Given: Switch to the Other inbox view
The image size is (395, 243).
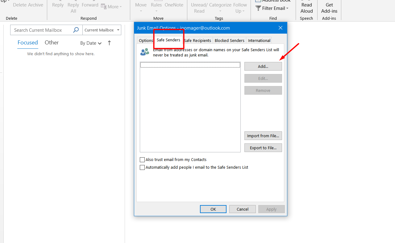Looking at the screenshot, I should (x=52, y=43).
